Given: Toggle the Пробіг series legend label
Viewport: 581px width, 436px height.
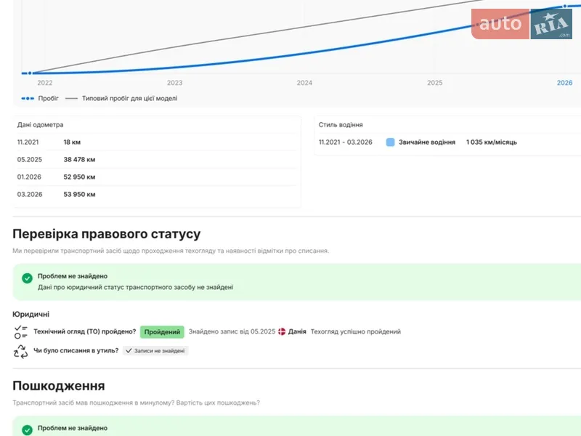Looking at the screenshot, I should pyautogui.click(x=49, y=98).
